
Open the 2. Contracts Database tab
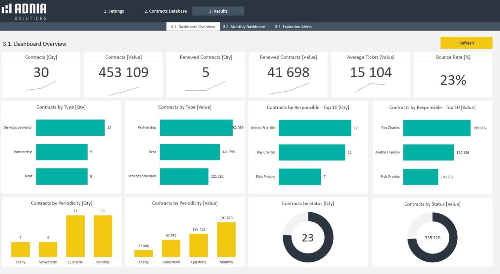165,11
